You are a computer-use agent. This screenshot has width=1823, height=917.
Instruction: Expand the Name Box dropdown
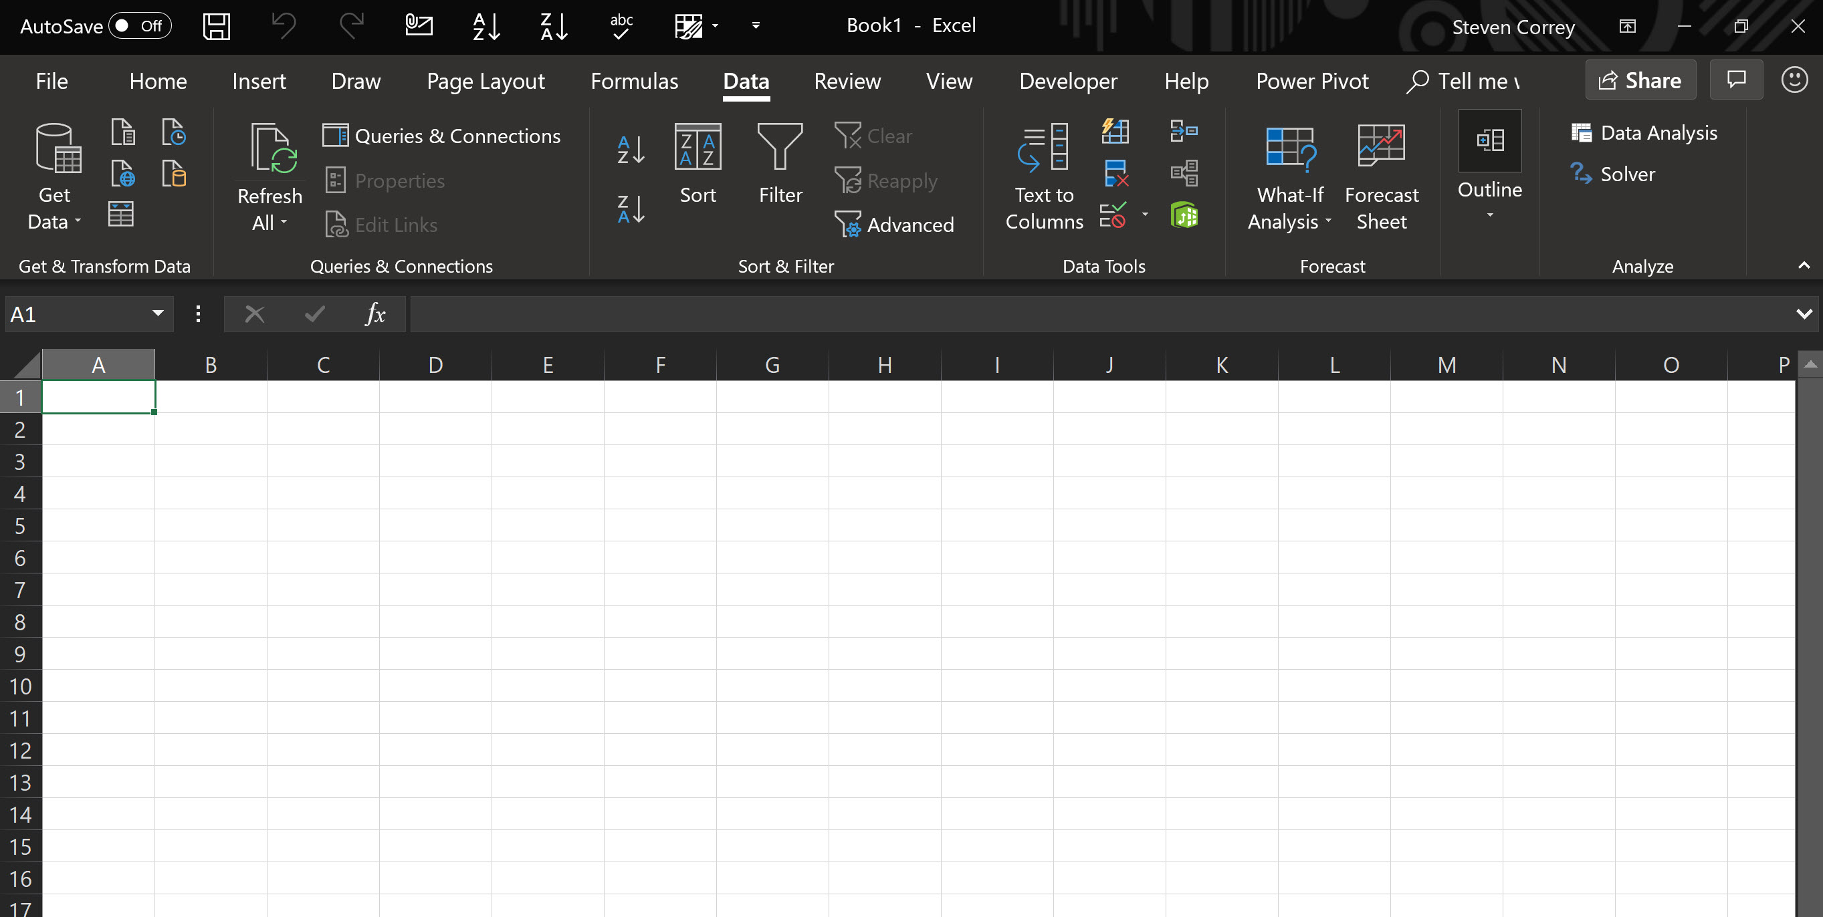(158, 314)
